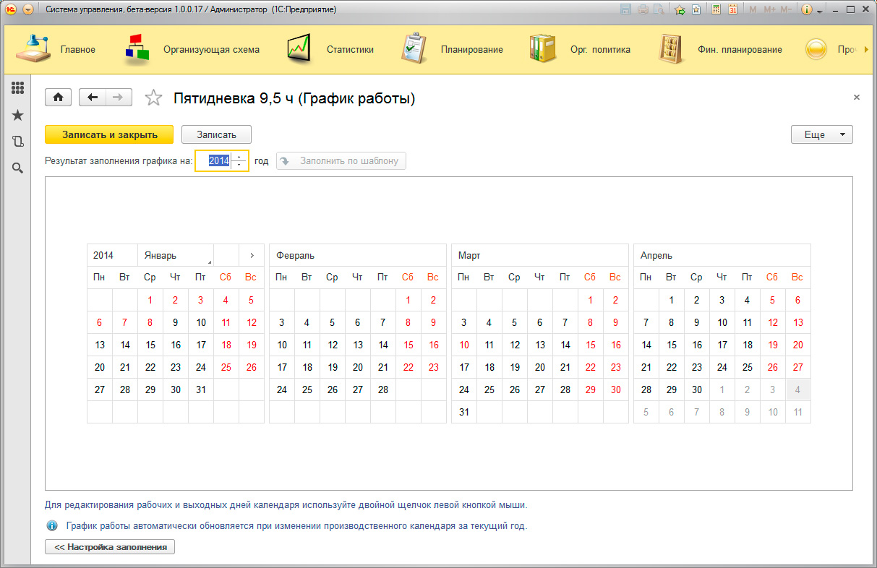Click the note График работы автоматически обновляется

point(296,525)
